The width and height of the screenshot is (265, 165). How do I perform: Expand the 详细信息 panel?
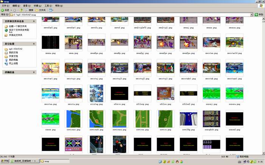[34, 72]
